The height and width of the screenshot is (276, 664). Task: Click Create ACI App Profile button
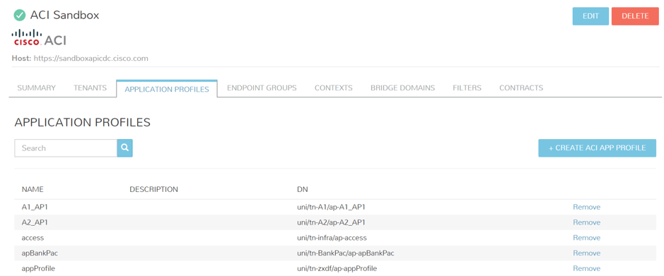[598, 148]
